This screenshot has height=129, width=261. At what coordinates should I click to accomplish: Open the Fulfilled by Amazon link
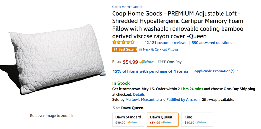pos(183,100)
